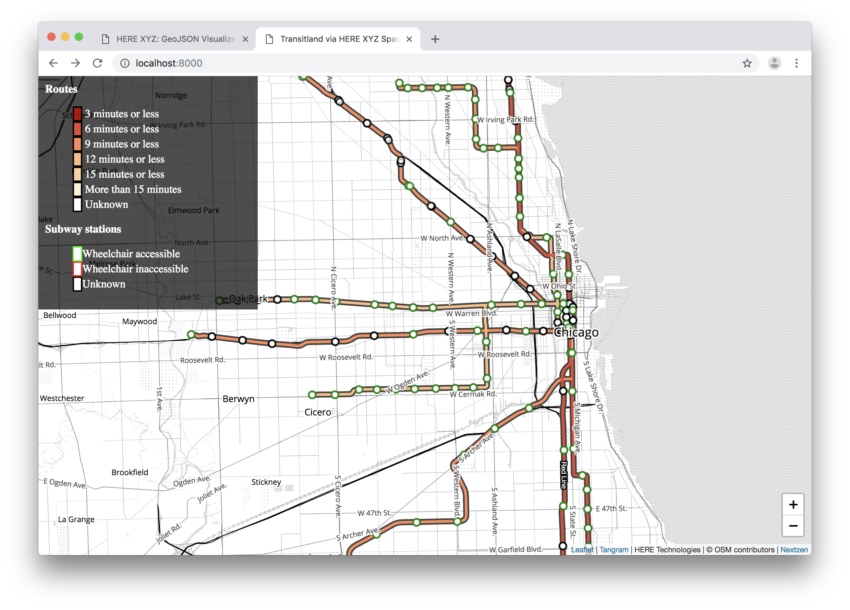Viewport: 850px width, 610px height.
Task: Open the Leaflet attribution link
Action: 582,550
